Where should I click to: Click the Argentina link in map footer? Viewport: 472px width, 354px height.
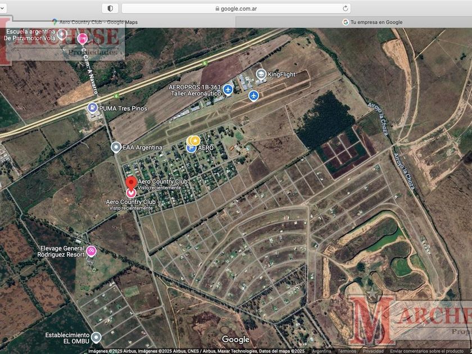tap(321, 351)
